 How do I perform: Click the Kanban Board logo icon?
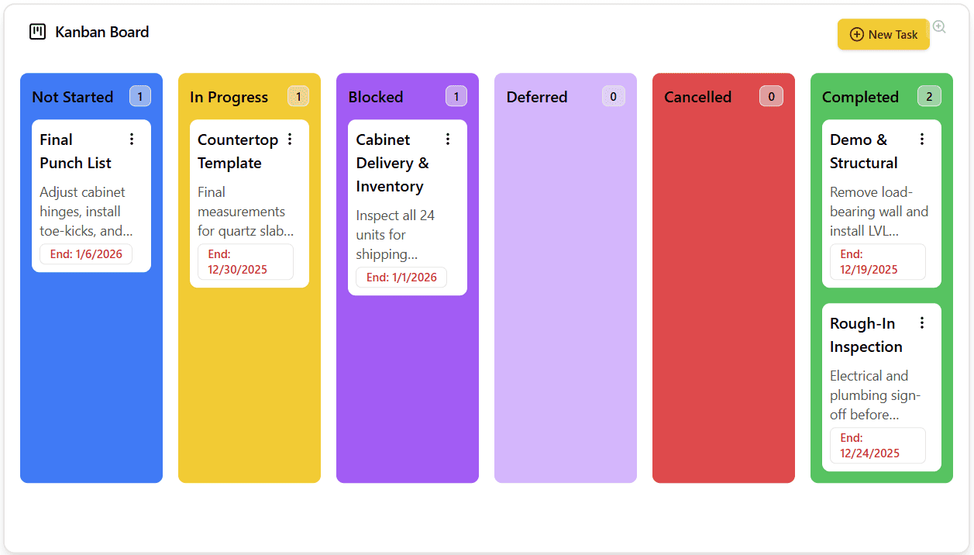37,32
